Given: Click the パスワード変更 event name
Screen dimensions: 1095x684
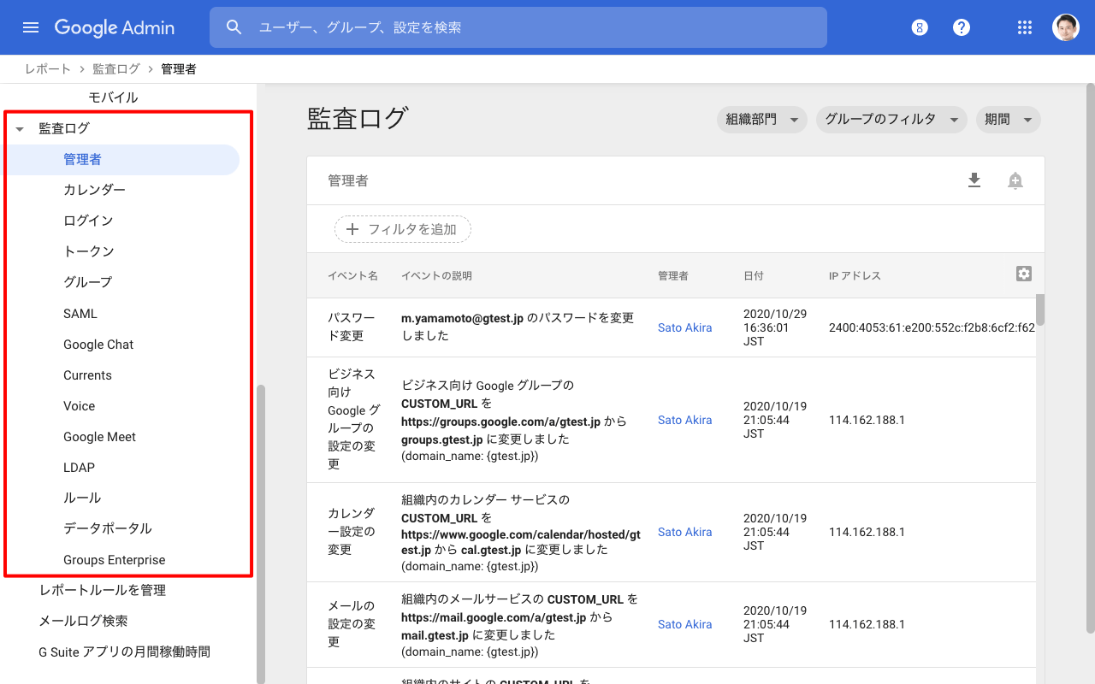Looking at the screenshot, I should pos(352,327).
